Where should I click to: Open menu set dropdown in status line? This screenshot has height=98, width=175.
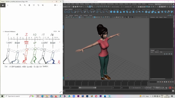67,7
